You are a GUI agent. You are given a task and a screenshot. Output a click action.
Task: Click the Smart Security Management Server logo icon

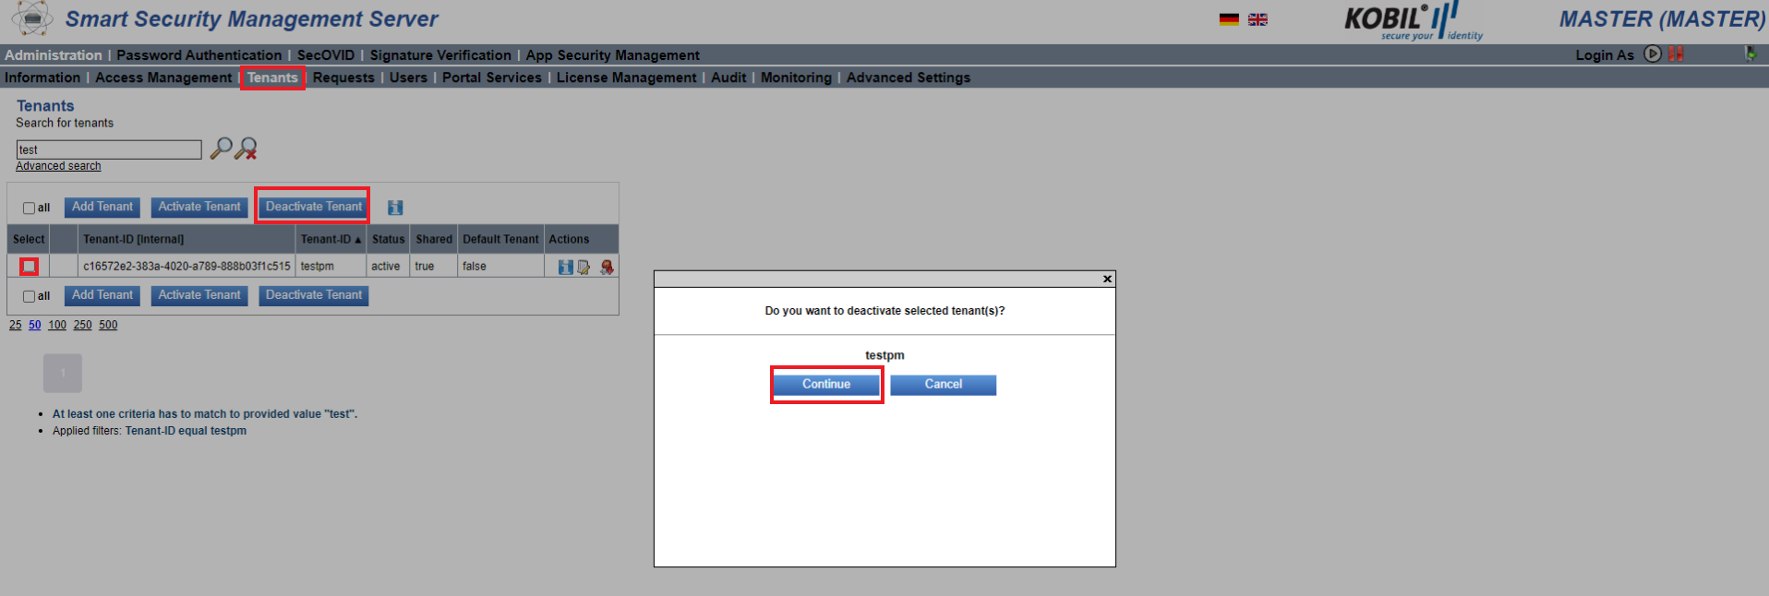pyautogui.click(x=32, y=18)
